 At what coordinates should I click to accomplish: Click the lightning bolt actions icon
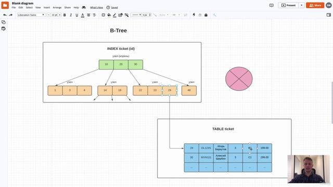(194, 15)
